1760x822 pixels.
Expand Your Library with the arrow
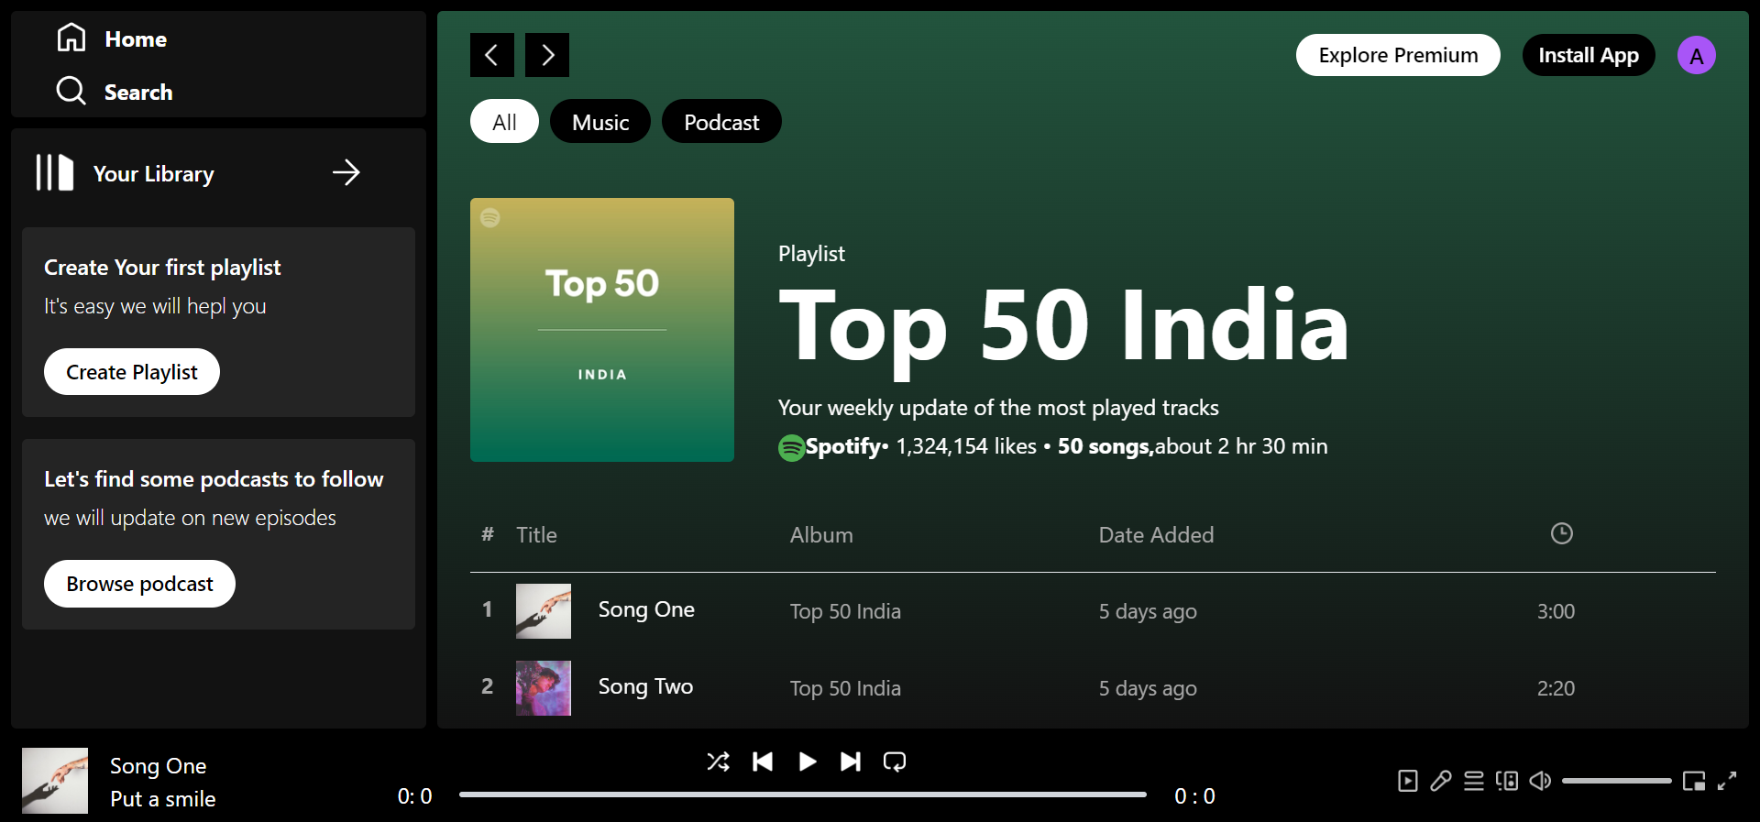pyautogui.click(x=346, y=172)
